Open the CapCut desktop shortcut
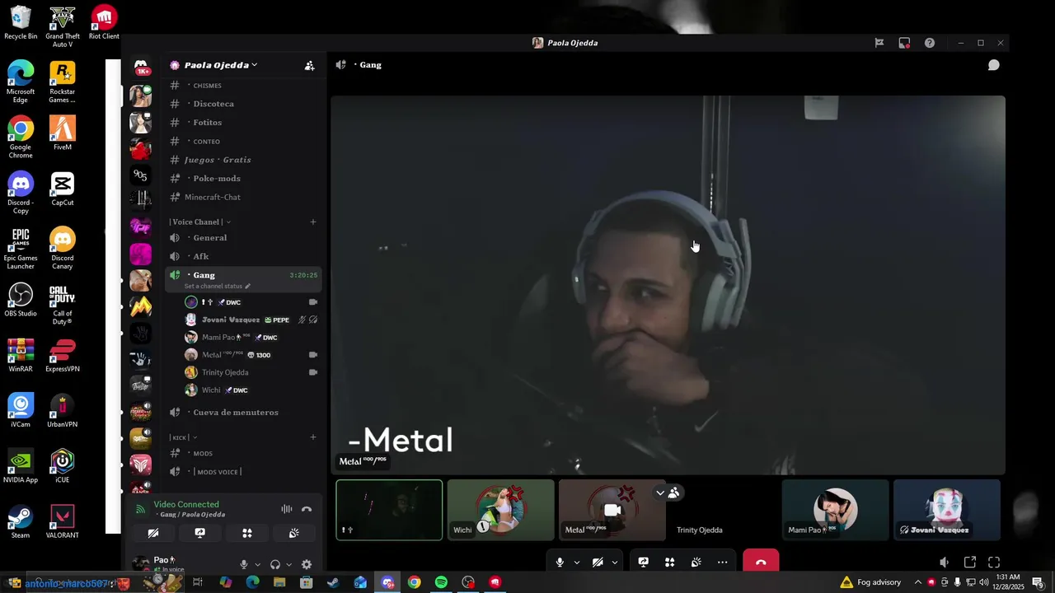The height and width of the screenshot is (593, 1055). point(63,189)
